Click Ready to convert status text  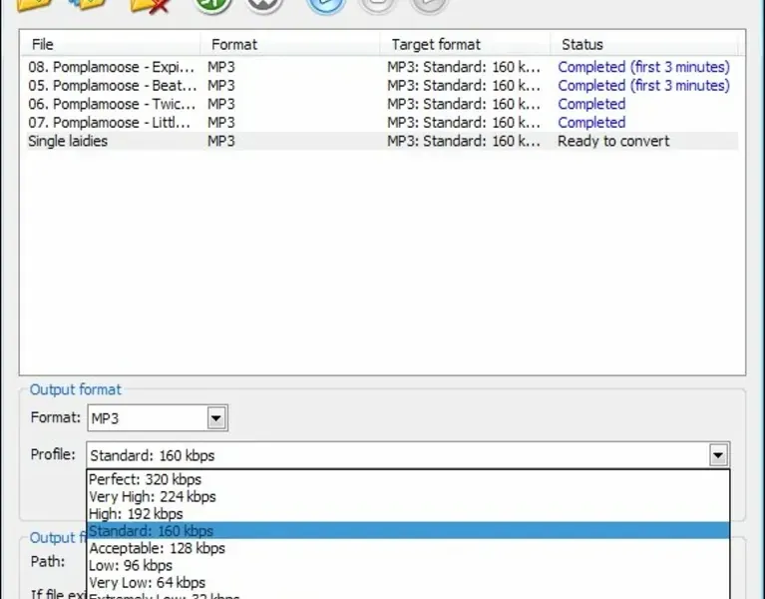[x=613, y=141]
